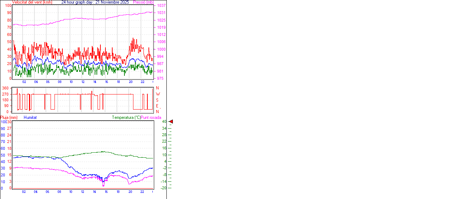
Task: Click hour 02 on the bottom chart axis
Action: tap(24, 191)
